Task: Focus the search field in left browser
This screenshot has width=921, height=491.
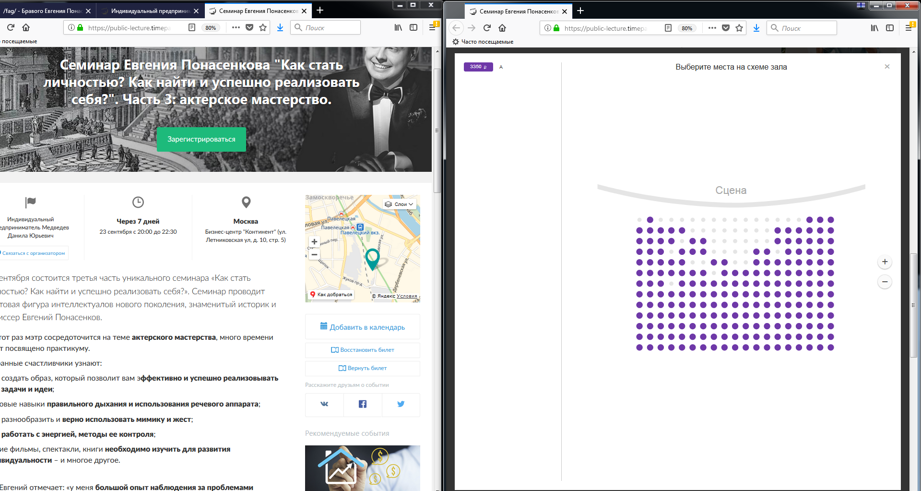Action: point(325,27)
